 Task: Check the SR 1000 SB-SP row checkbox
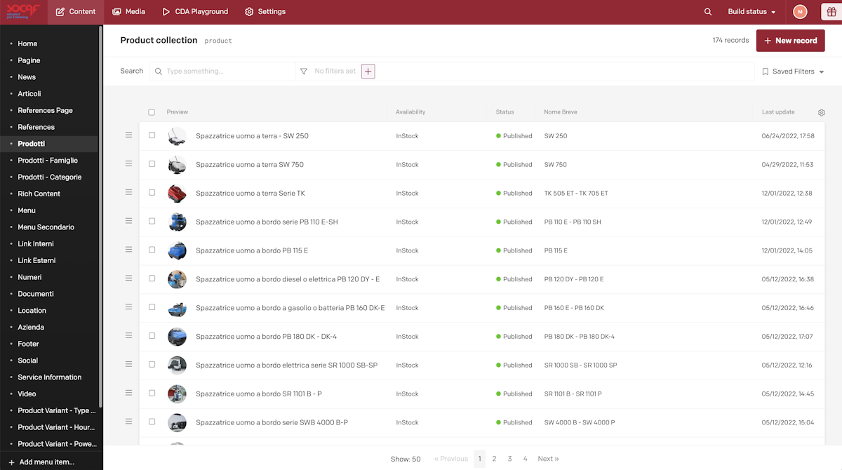coord(152,365)
